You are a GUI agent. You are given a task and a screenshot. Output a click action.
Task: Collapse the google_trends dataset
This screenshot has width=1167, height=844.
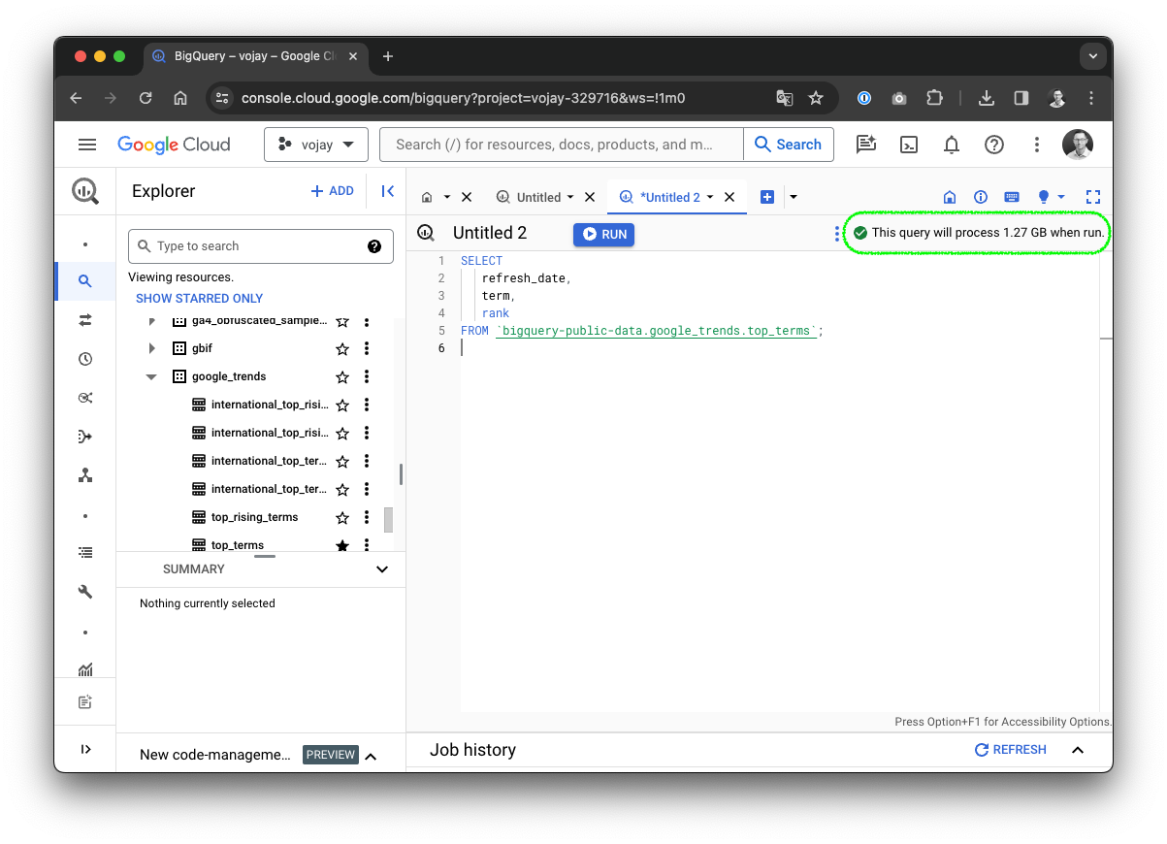click(151, 376)
